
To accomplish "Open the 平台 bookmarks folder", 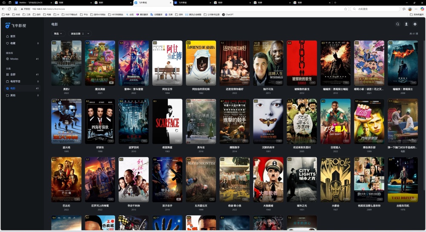I will pos(84,14).
